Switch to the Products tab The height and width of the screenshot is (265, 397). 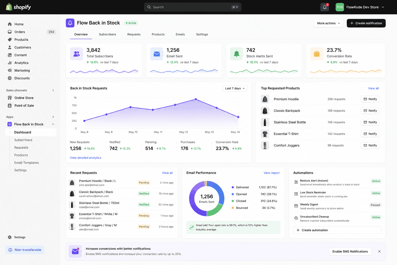158,34
